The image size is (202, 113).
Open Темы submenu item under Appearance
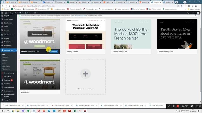tap(3, 54)
